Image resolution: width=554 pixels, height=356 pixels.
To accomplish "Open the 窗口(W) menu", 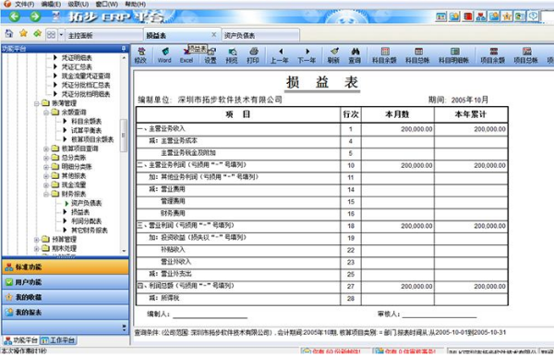I will (107, 5).
